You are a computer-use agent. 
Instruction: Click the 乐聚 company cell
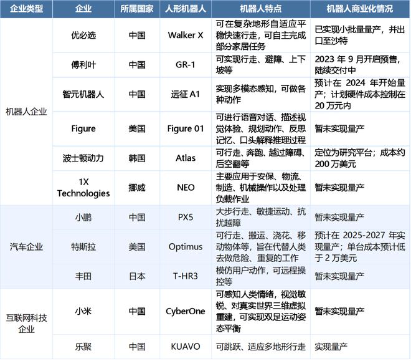pyautogui.click(x=83, y=347)
